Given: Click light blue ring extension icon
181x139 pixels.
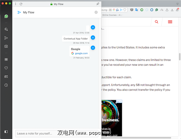Looking at the screenshot, I should [x=147, y=10].
